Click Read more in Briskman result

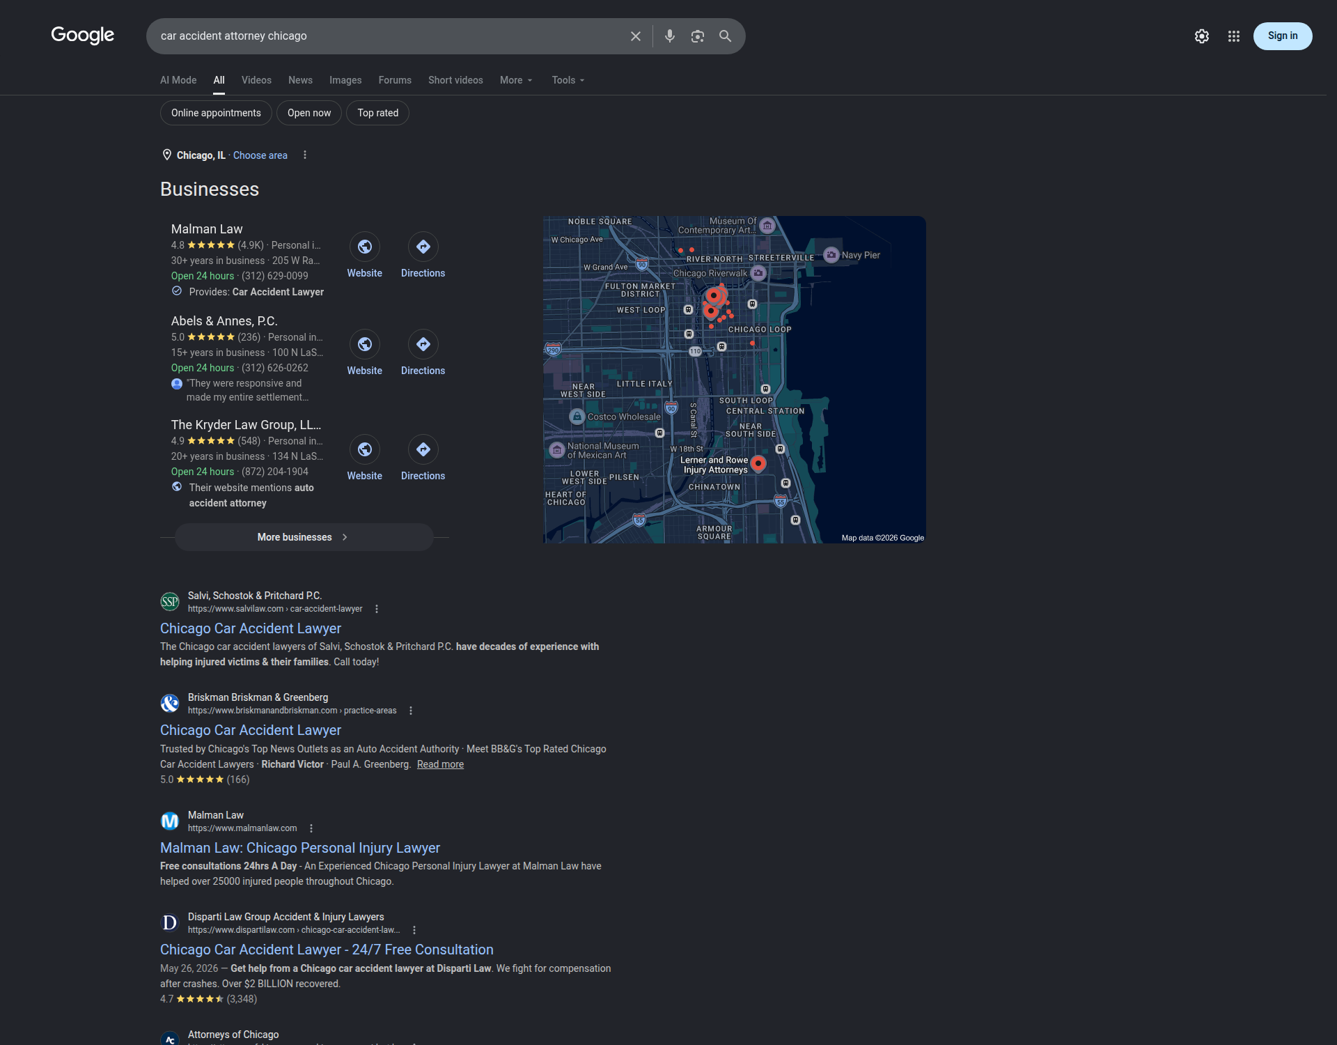(440, 764)
